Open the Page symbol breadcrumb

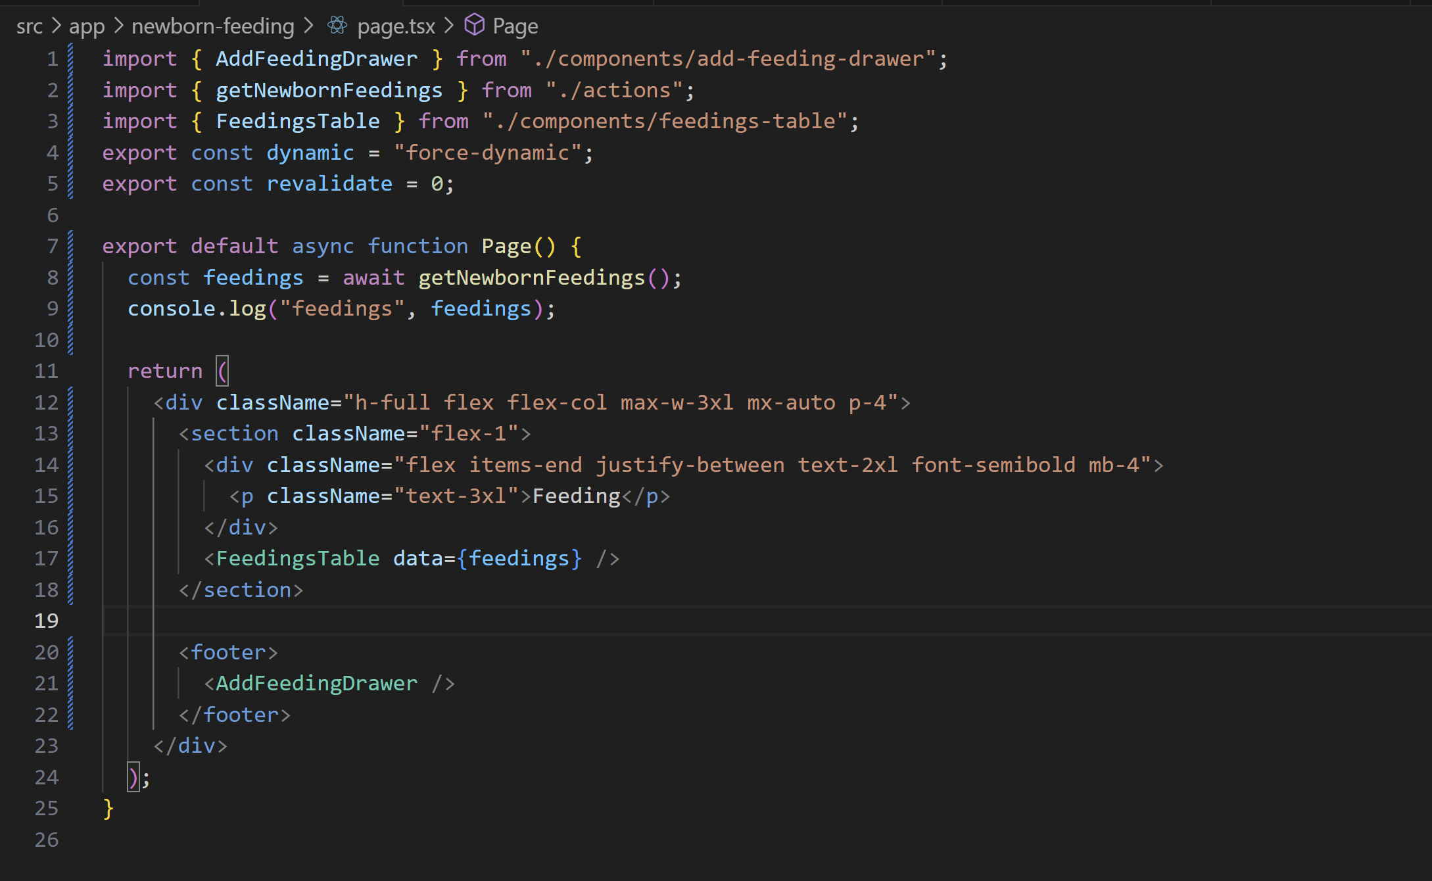[x=515, y=26]
